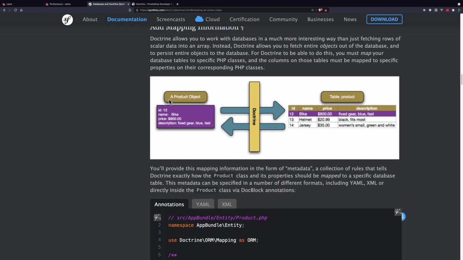Open the Certification nav link

(245, 19)
